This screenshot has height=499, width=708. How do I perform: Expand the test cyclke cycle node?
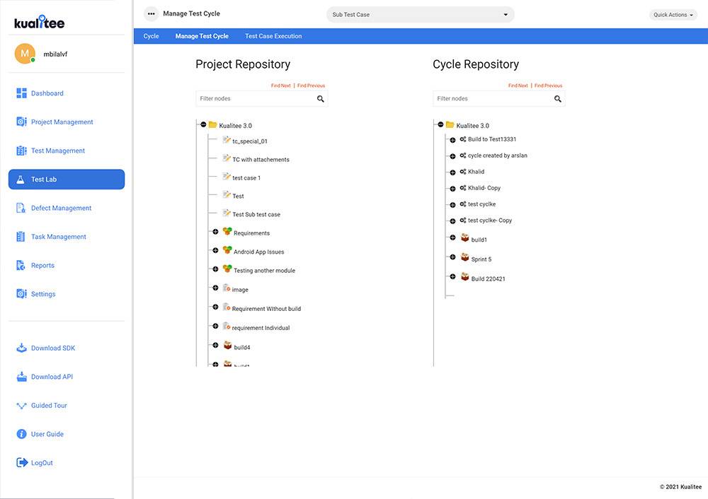[452, 205]
